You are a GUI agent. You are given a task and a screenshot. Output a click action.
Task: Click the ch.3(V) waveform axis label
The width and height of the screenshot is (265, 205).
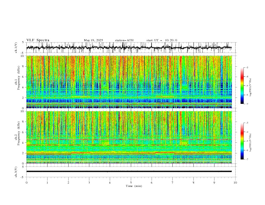16,172
